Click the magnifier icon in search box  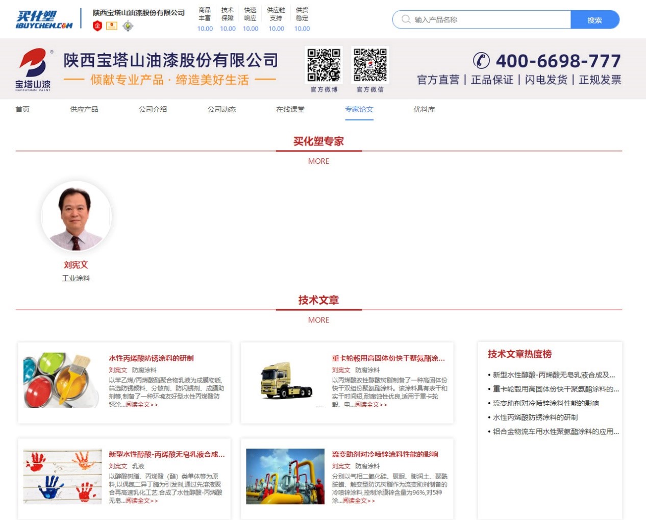point(406,19)
